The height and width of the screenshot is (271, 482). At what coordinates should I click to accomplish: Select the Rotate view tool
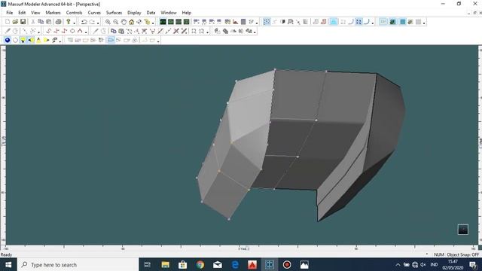(x=139, y=22)
